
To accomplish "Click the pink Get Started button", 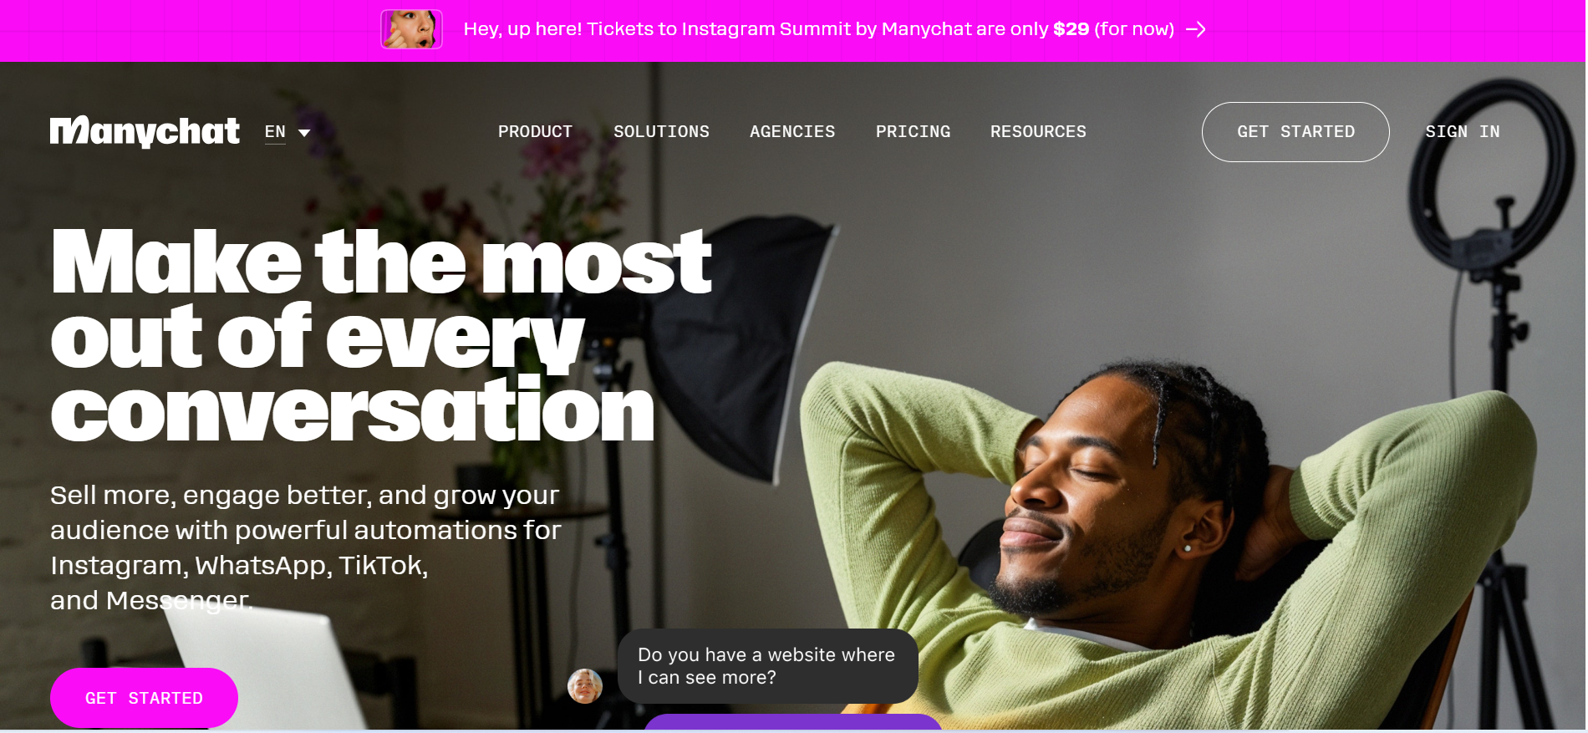I will coord(144,698).
